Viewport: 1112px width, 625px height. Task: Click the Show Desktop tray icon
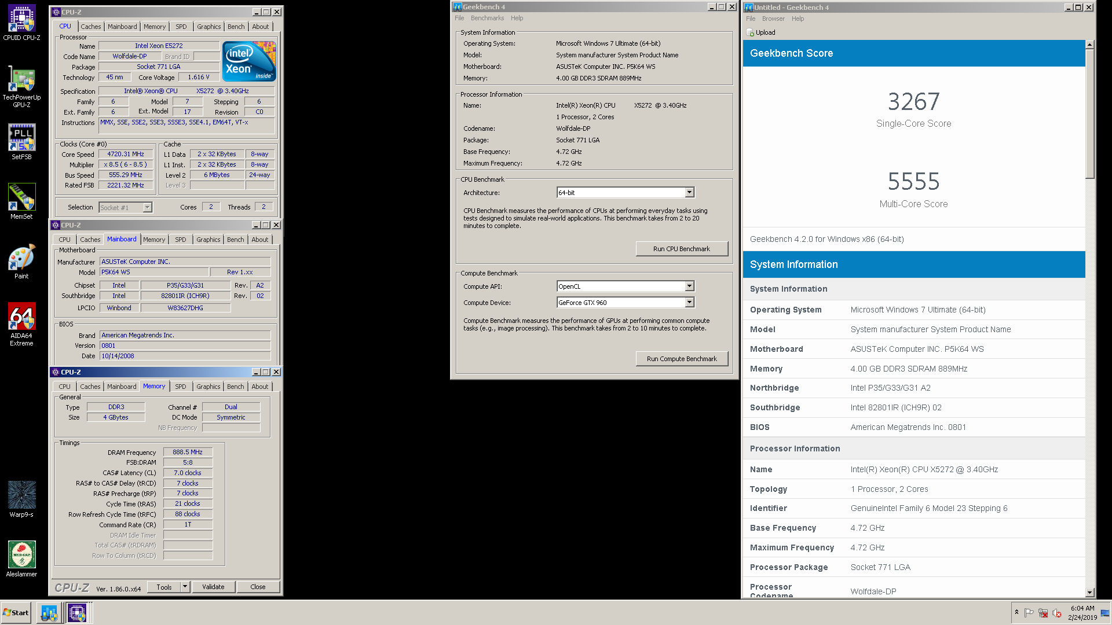[1106, 613]
